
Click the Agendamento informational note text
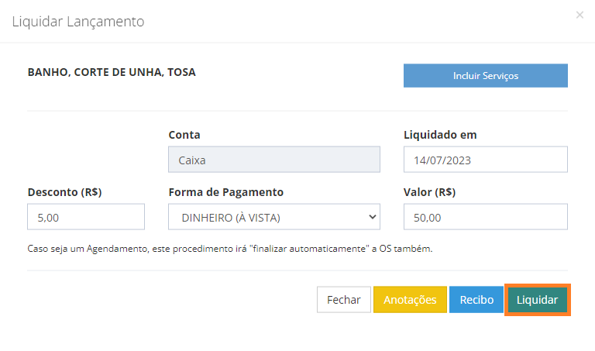click(230, 249)
